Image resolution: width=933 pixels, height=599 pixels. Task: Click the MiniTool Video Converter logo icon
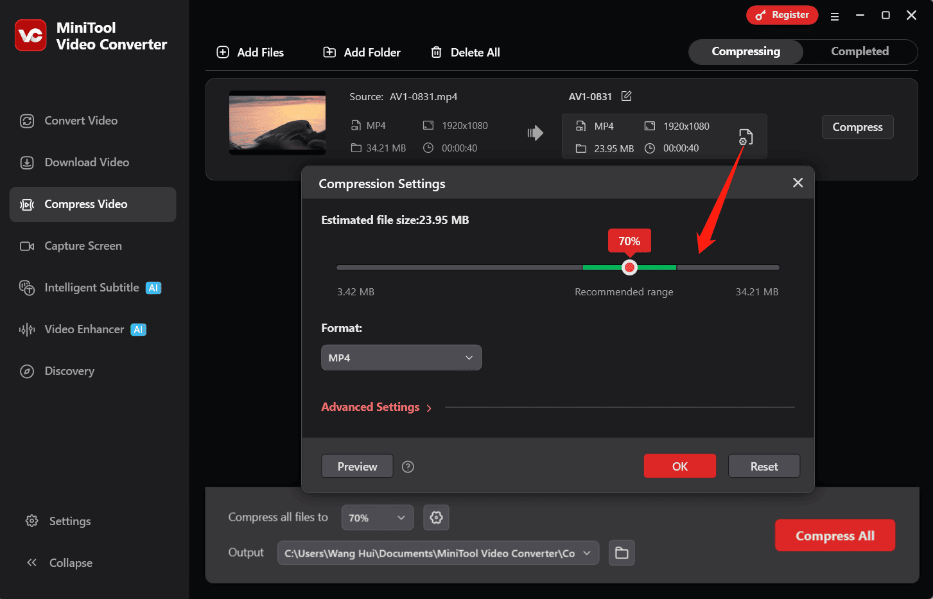(31, 35)
